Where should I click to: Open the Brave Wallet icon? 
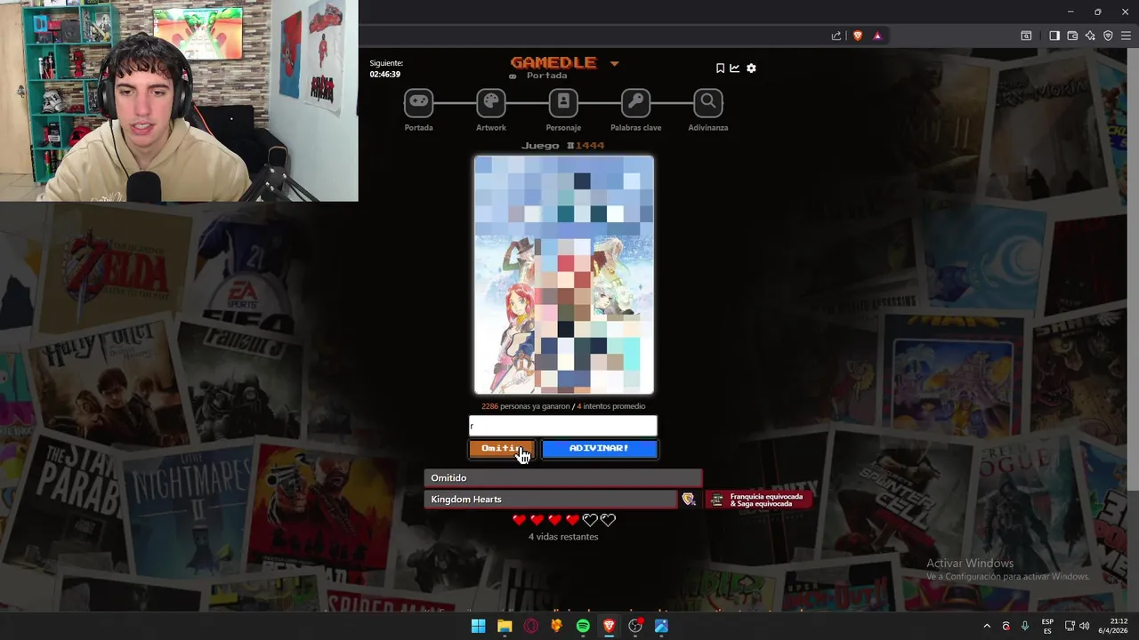click(1072, 36)
